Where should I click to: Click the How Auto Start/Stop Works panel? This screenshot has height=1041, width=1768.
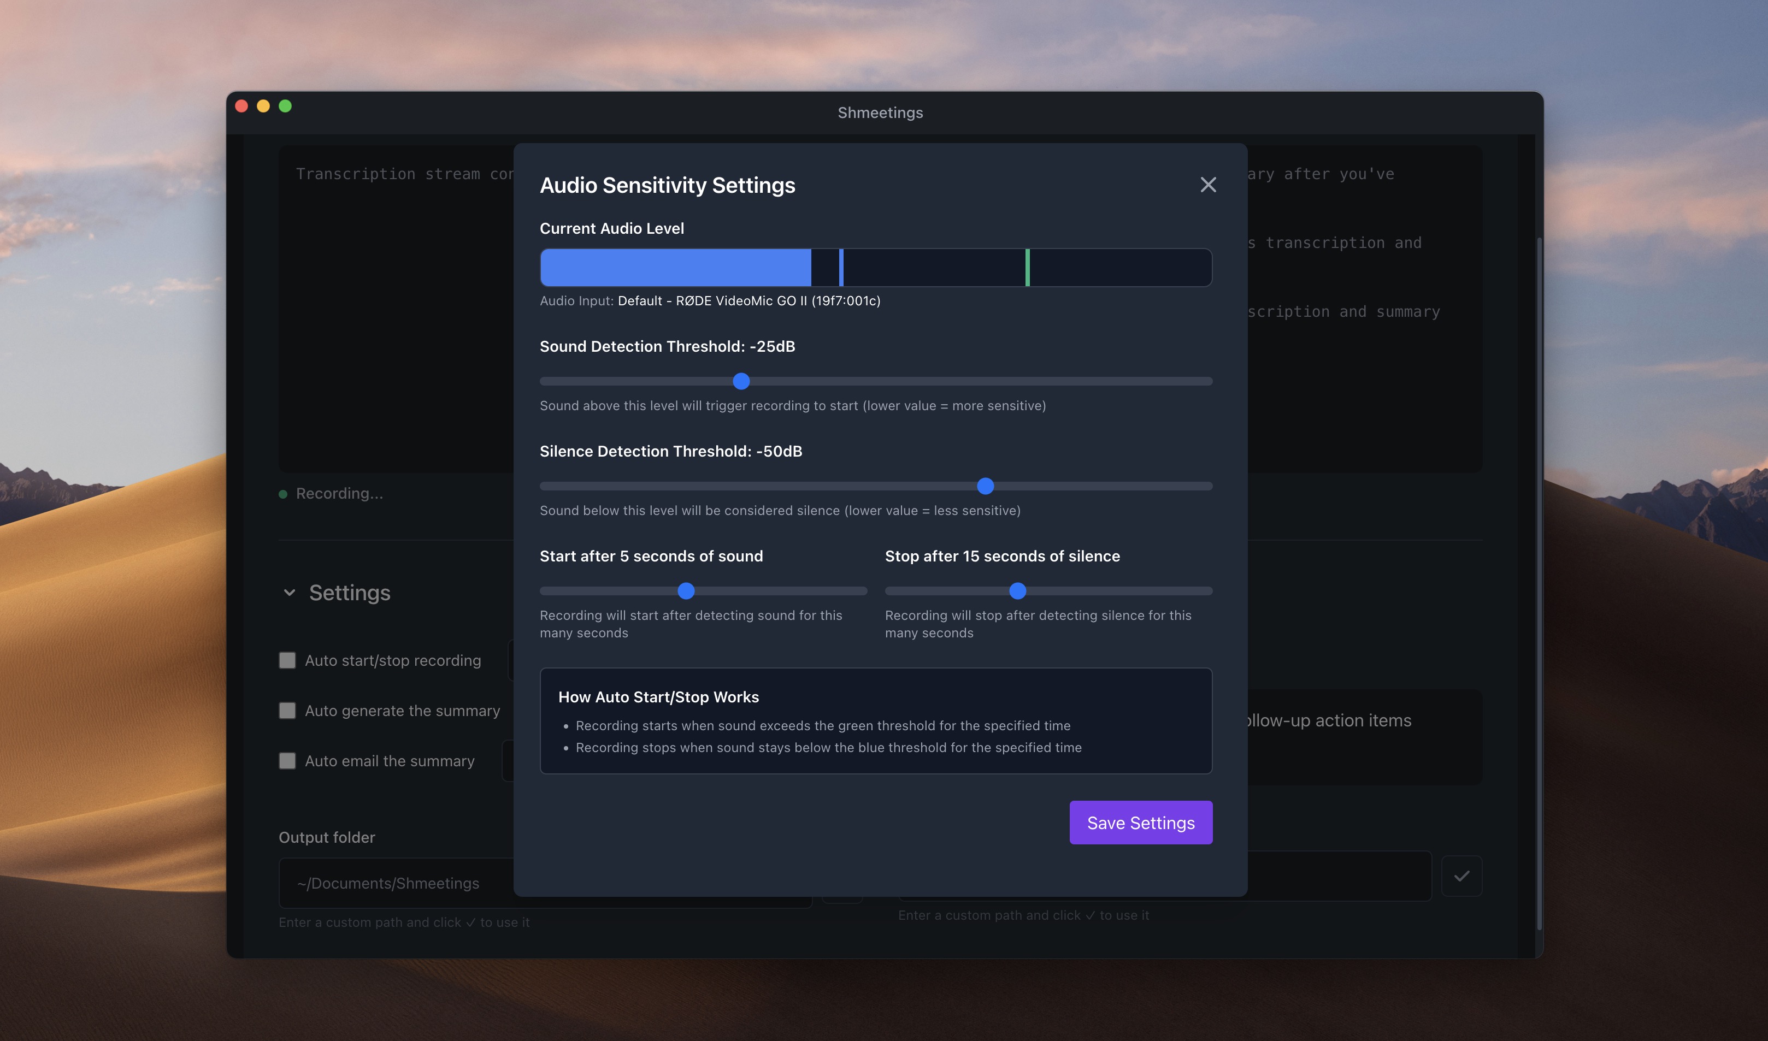tap(876, 721)
